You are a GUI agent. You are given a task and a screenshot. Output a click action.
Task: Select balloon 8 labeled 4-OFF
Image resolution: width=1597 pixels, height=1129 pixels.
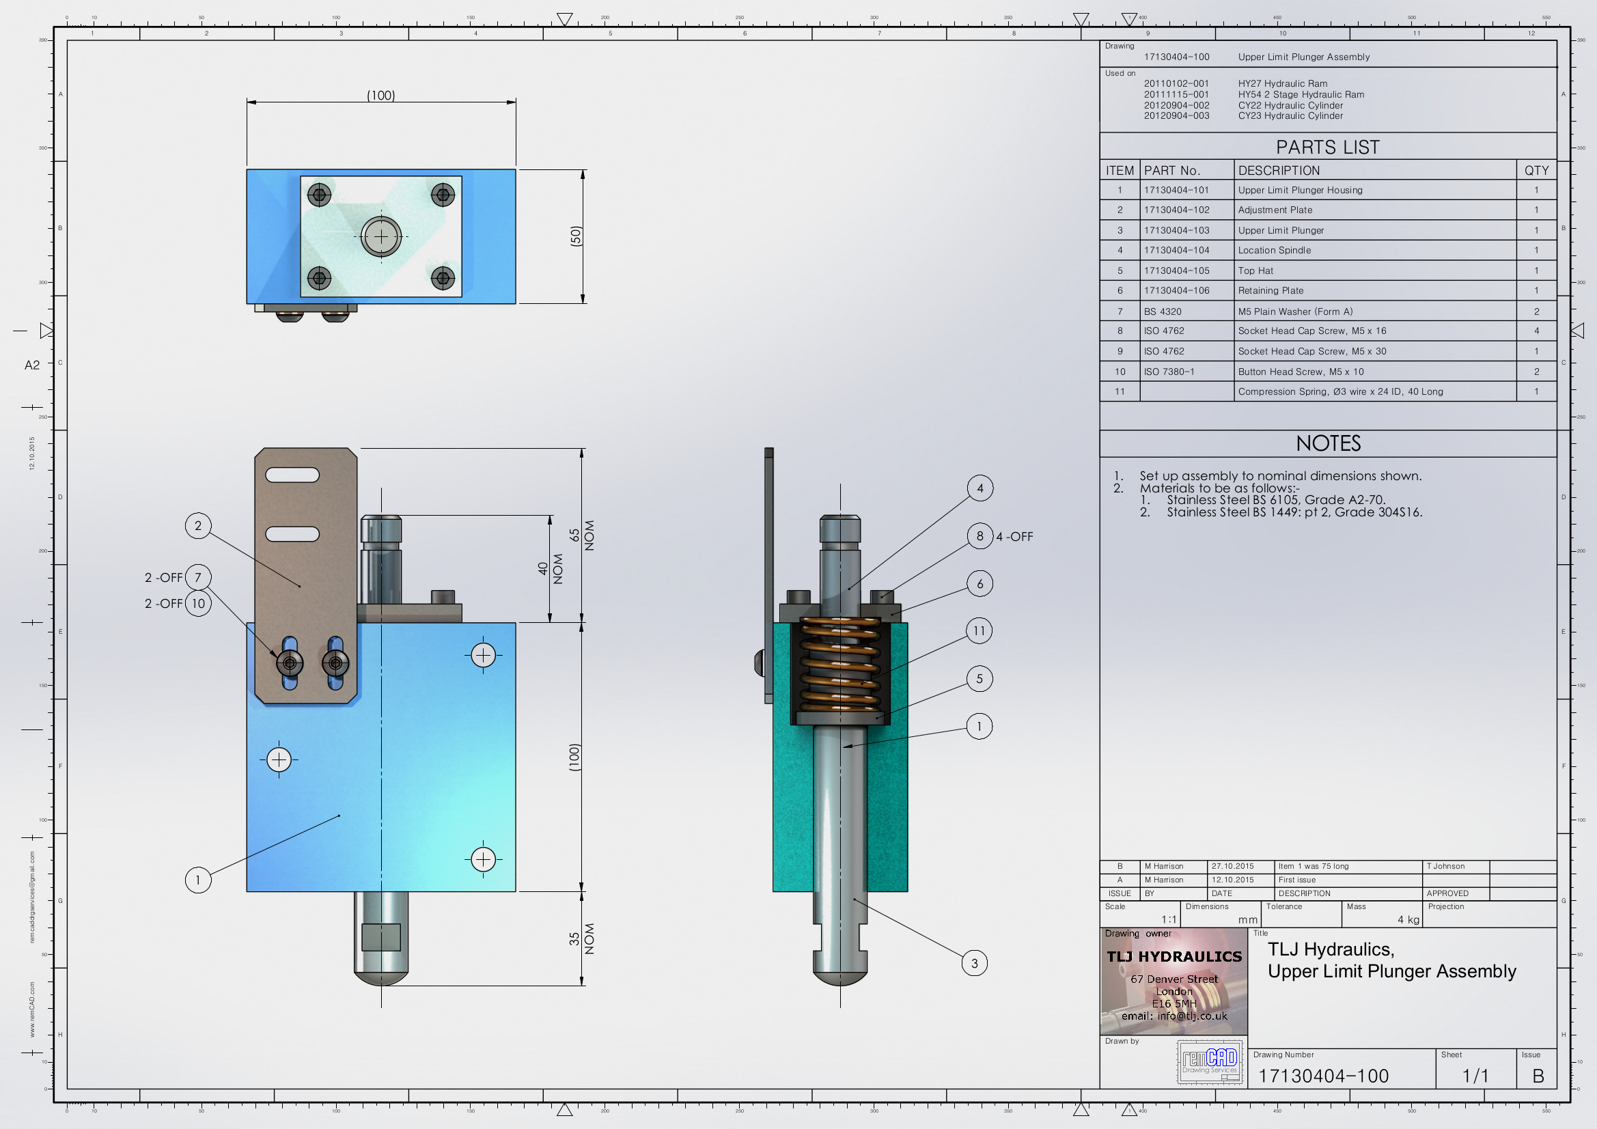[x=980, y=535]
